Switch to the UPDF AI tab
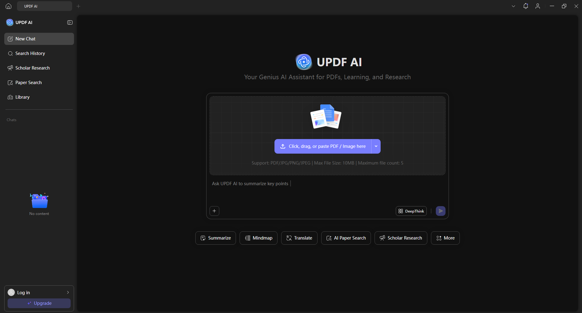The image size is (582, 313). (x=45, y=6)
